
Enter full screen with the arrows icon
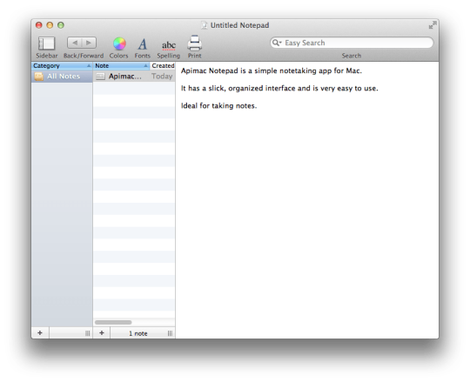[x=433, y=25]
